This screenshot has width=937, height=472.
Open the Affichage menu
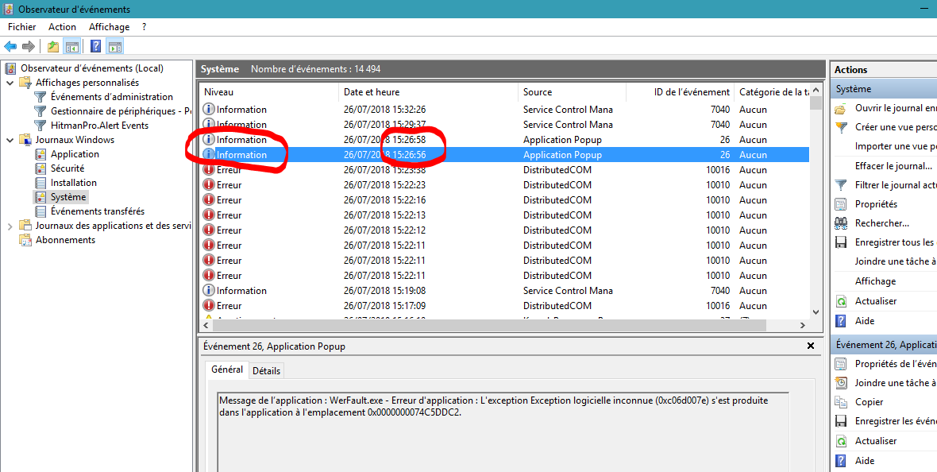[109, 27]
